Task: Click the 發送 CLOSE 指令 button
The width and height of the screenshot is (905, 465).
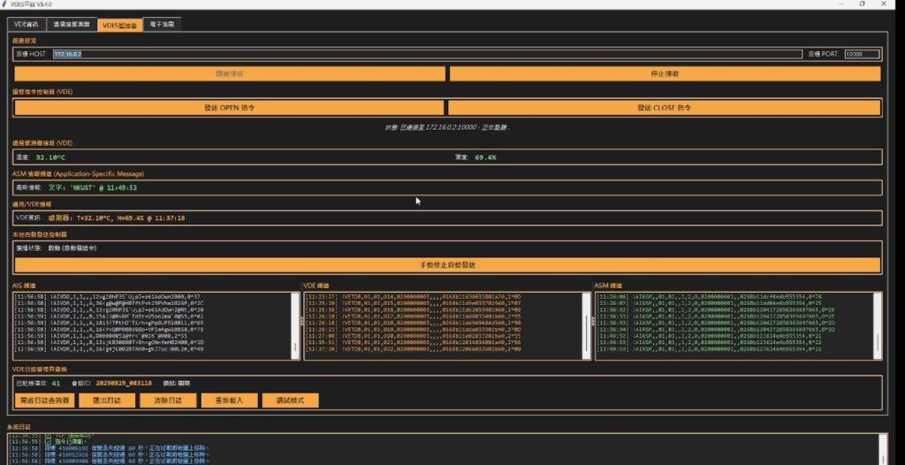Action: pos(664,107)
